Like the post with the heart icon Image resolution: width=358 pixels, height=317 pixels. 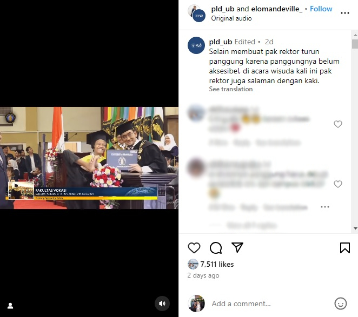tap(194, 248)
